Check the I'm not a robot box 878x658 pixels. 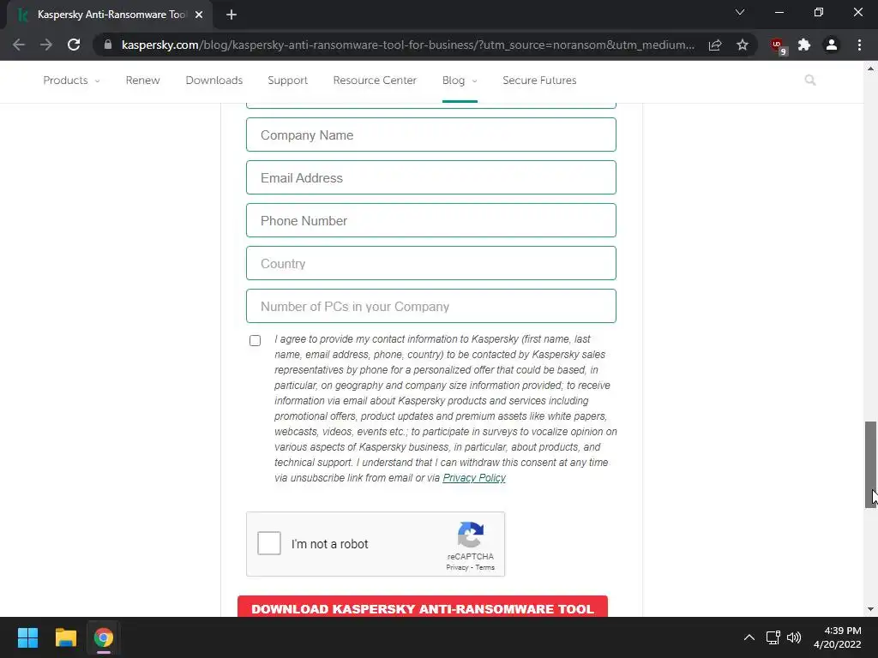pyautogui.click(x=269, y=543)
